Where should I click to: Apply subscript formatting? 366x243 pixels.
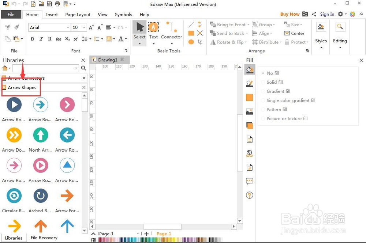67,39
